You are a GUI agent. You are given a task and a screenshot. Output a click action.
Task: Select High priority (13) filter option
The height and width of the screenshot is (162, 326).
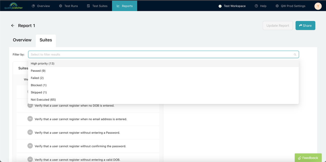pos(164,64)
